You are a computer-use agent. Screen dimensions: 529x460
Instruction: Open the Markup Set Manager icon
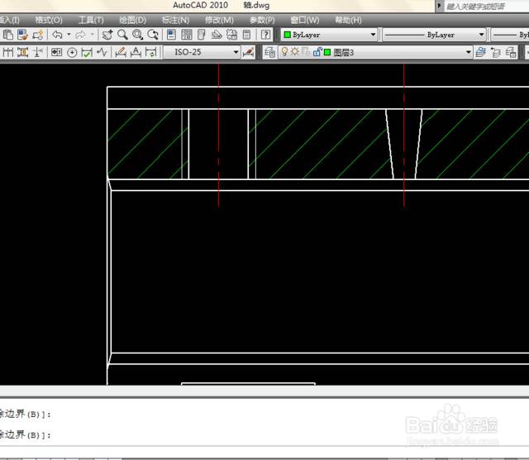231,35
